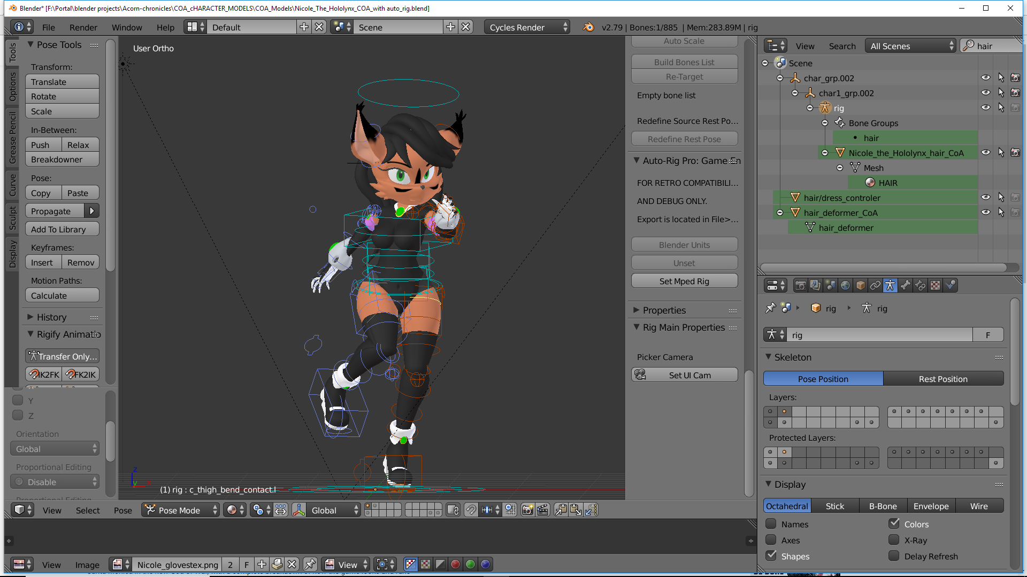Switch to the Grease Pencil tab

point(13,138)
